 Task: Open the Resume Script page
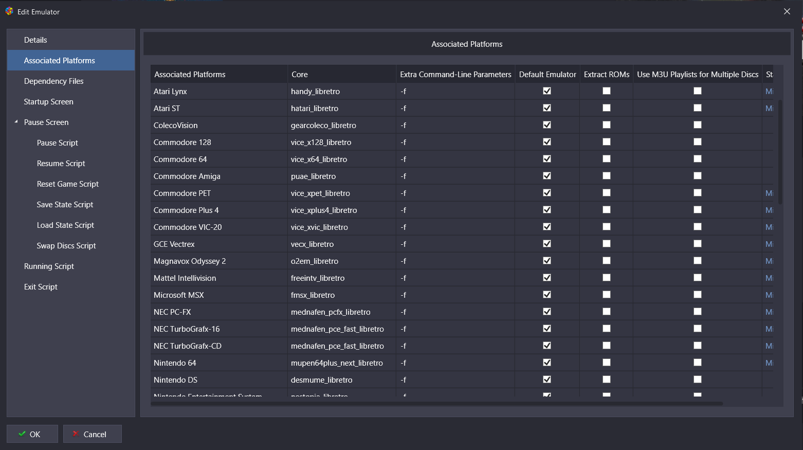(61, 164)
